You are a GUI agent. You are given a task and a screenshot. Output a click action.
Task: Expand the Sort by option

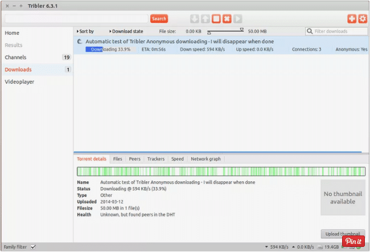click(85, 31)
